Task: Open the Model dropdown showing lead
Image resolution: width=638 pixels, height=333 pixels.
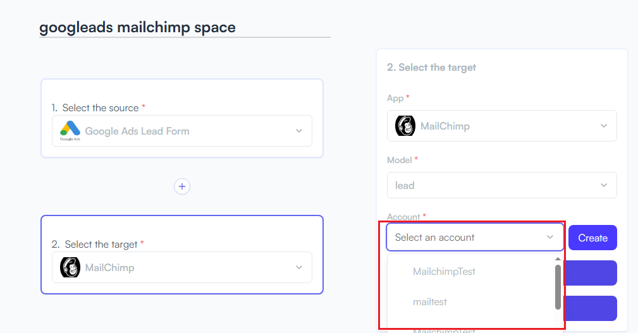Action: 501,185
